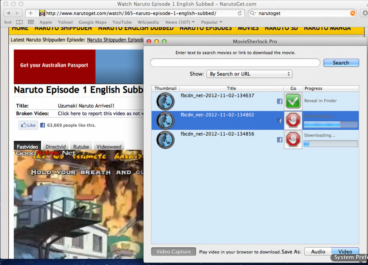368x265 pixels.
Task: Click the Title column header
Action: (x=231, y=88)
